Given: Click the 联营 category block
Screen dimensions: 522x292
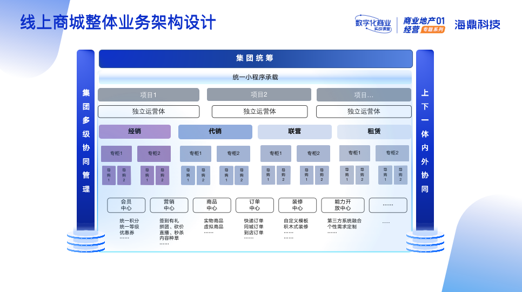Looking at the screenshot, I should tap(295, 132).
